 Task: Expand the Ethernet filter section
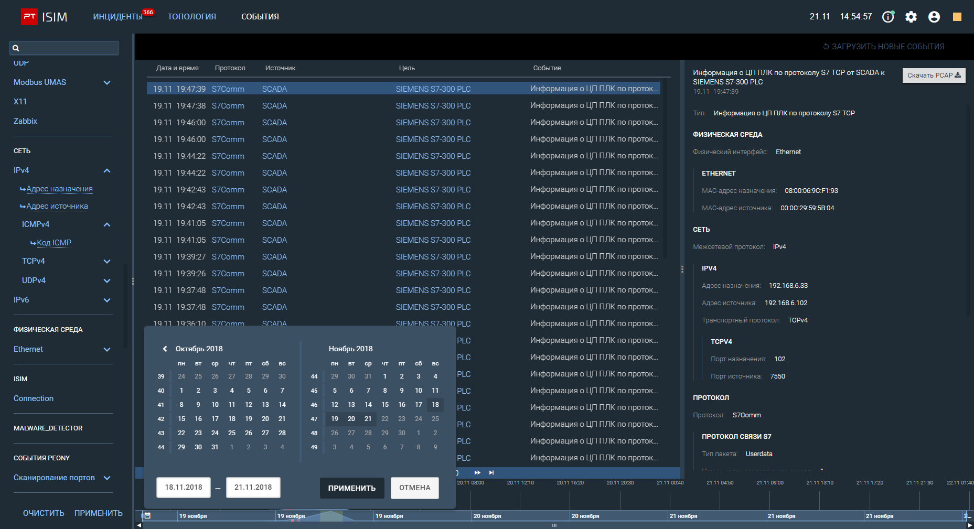(107, 349)
